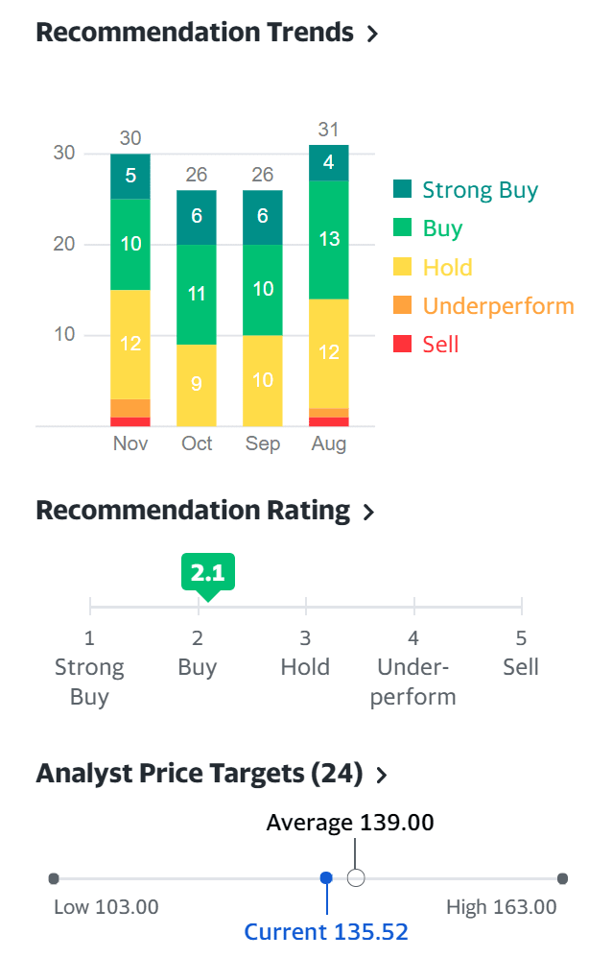
Task: Expand Recommendation Trends chevron arrow
Action: click(372, 34)
